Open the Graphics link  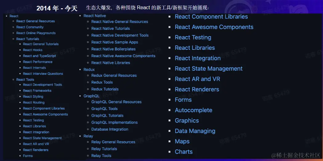pos(187,121)
